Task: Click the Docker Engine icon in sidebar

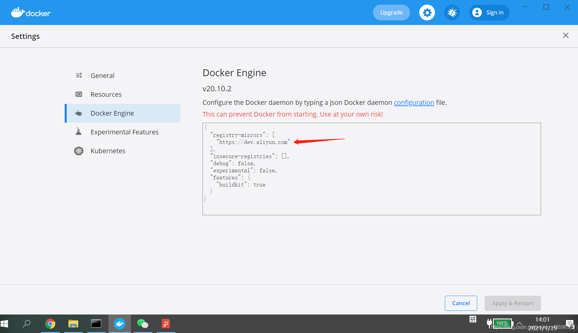Action: tap(79, 113)
